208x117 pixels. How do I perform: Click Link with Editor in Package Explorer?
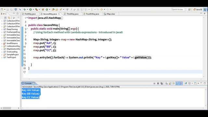click(x=9, y=18)
